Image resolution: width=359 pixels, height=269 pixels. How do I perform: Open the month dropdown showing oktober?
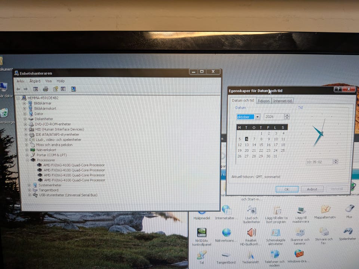coord(258,117)
